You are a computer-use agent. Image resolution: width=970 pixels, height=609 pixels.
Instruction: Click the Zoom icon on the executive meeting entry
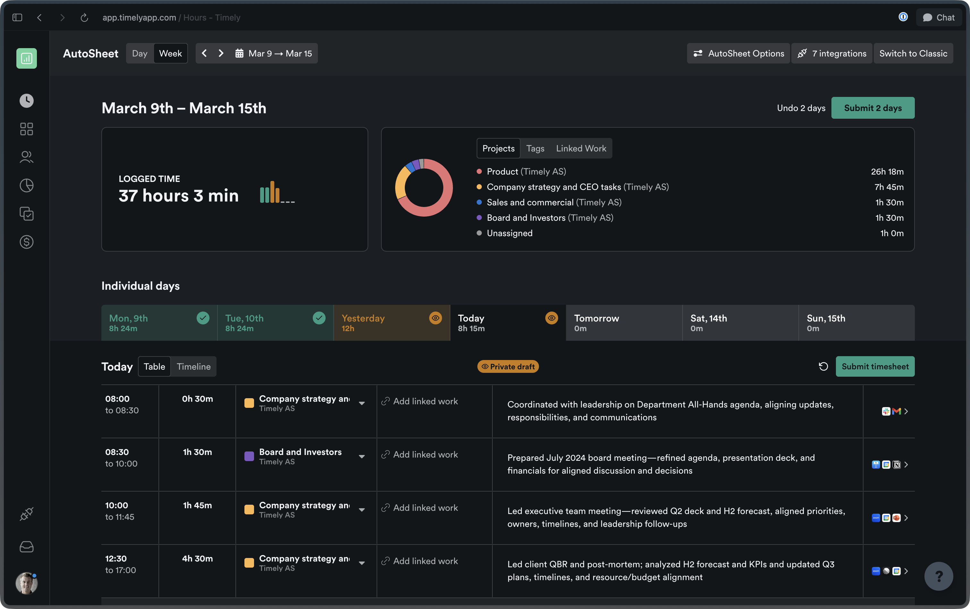click(876, 518)
